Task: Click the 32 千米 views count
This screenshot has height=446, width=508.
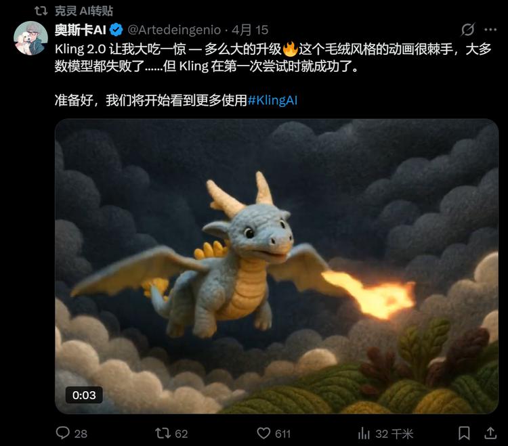Action: point(394,434)
